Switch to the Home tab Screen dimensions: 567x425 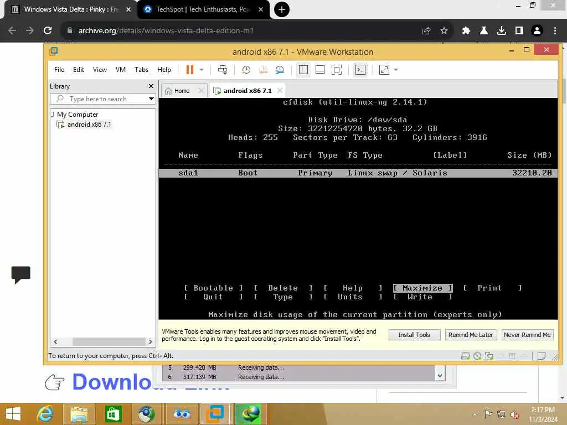click(182, 91)
